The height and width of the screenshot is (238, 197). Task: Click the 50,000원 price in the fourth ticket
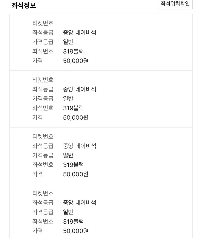click(x=76, y=231)
